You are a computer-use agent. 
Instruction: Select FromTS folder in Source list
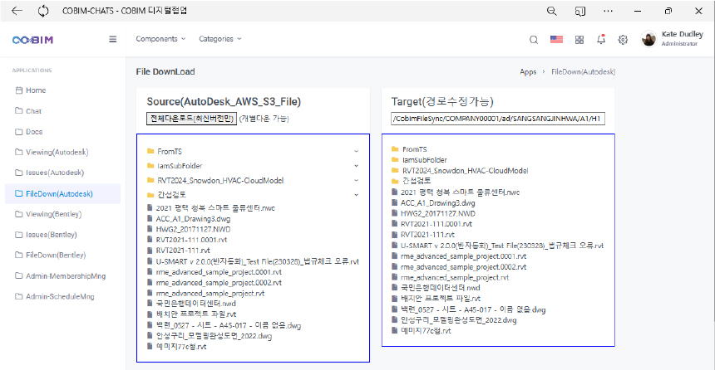(170, 151)
